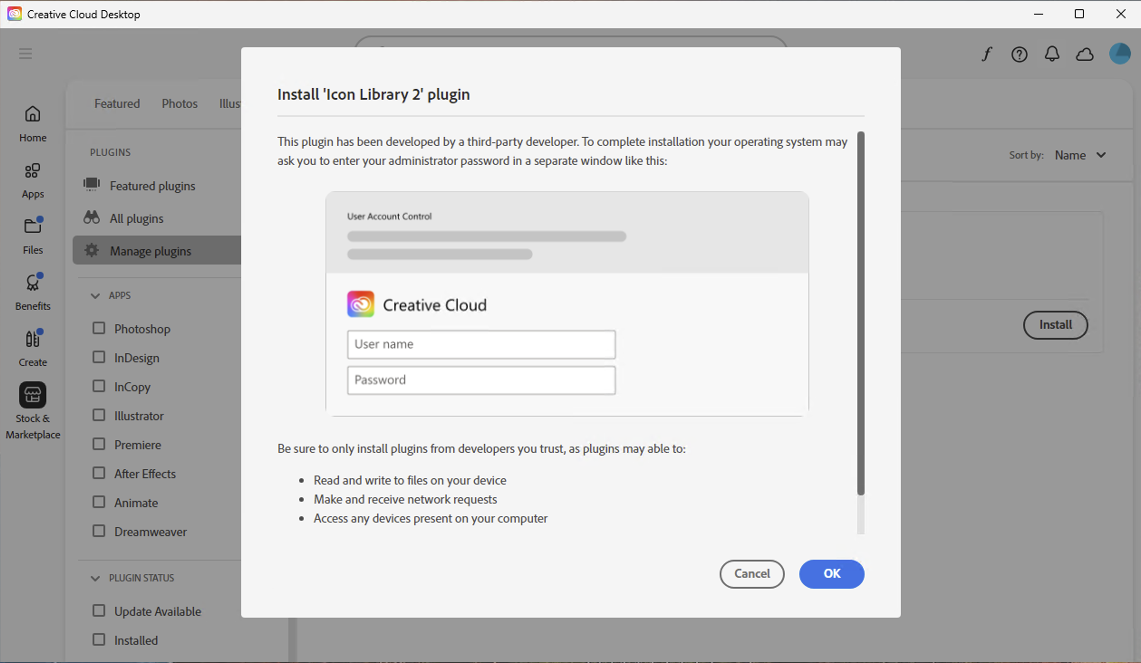Open the Sort by Name dropdown

(x=1080, y=155)
